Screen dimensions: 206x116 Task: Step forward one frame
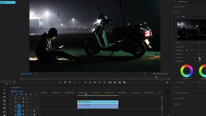click(x=99, y=82)
